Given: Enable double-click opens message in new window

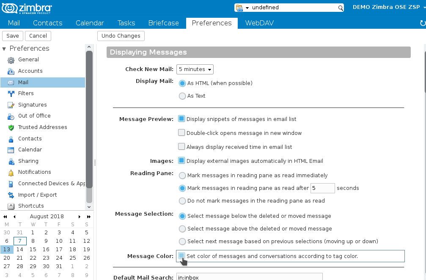Looking at the screenshot, I should pos(181,132).
